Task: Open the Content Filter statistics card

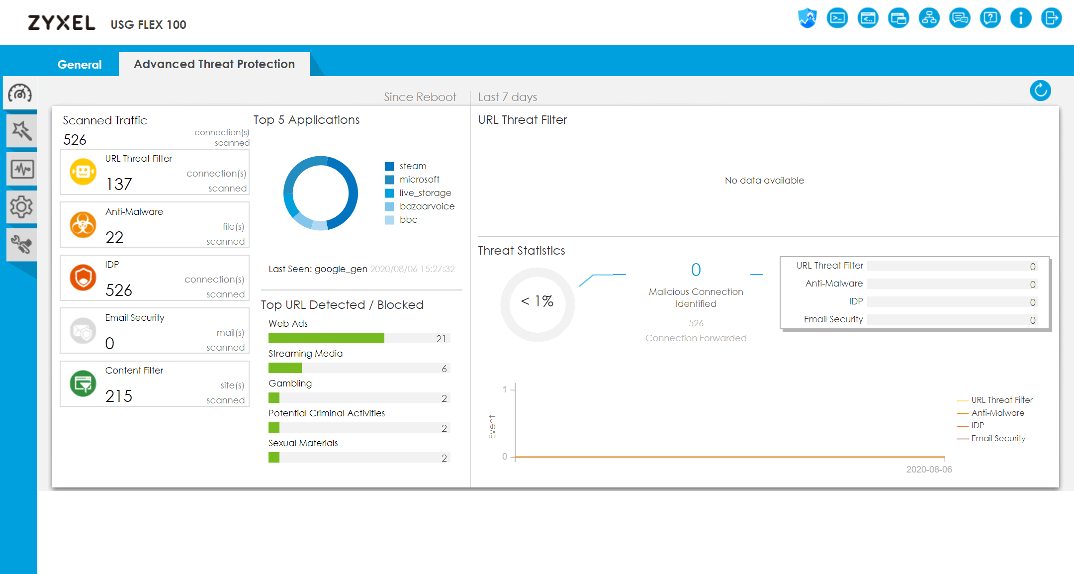Action: [155, 384]
